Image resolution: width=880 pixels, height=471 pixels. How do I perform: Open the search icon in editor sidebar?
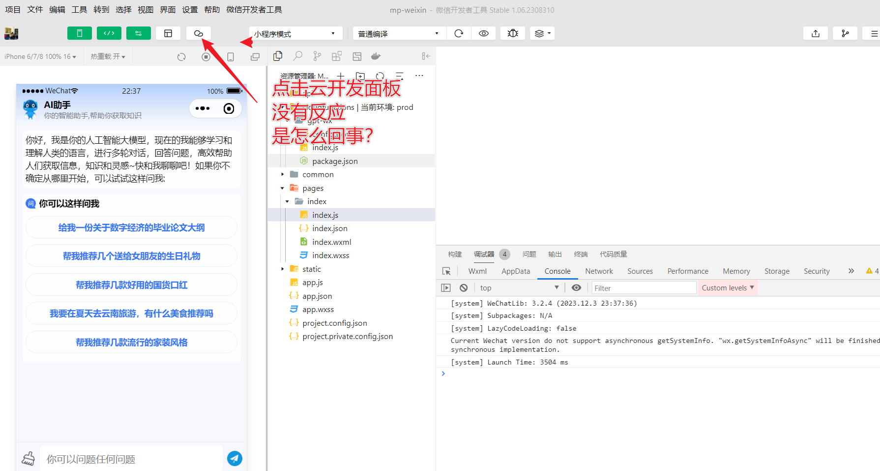click(297, 56)
